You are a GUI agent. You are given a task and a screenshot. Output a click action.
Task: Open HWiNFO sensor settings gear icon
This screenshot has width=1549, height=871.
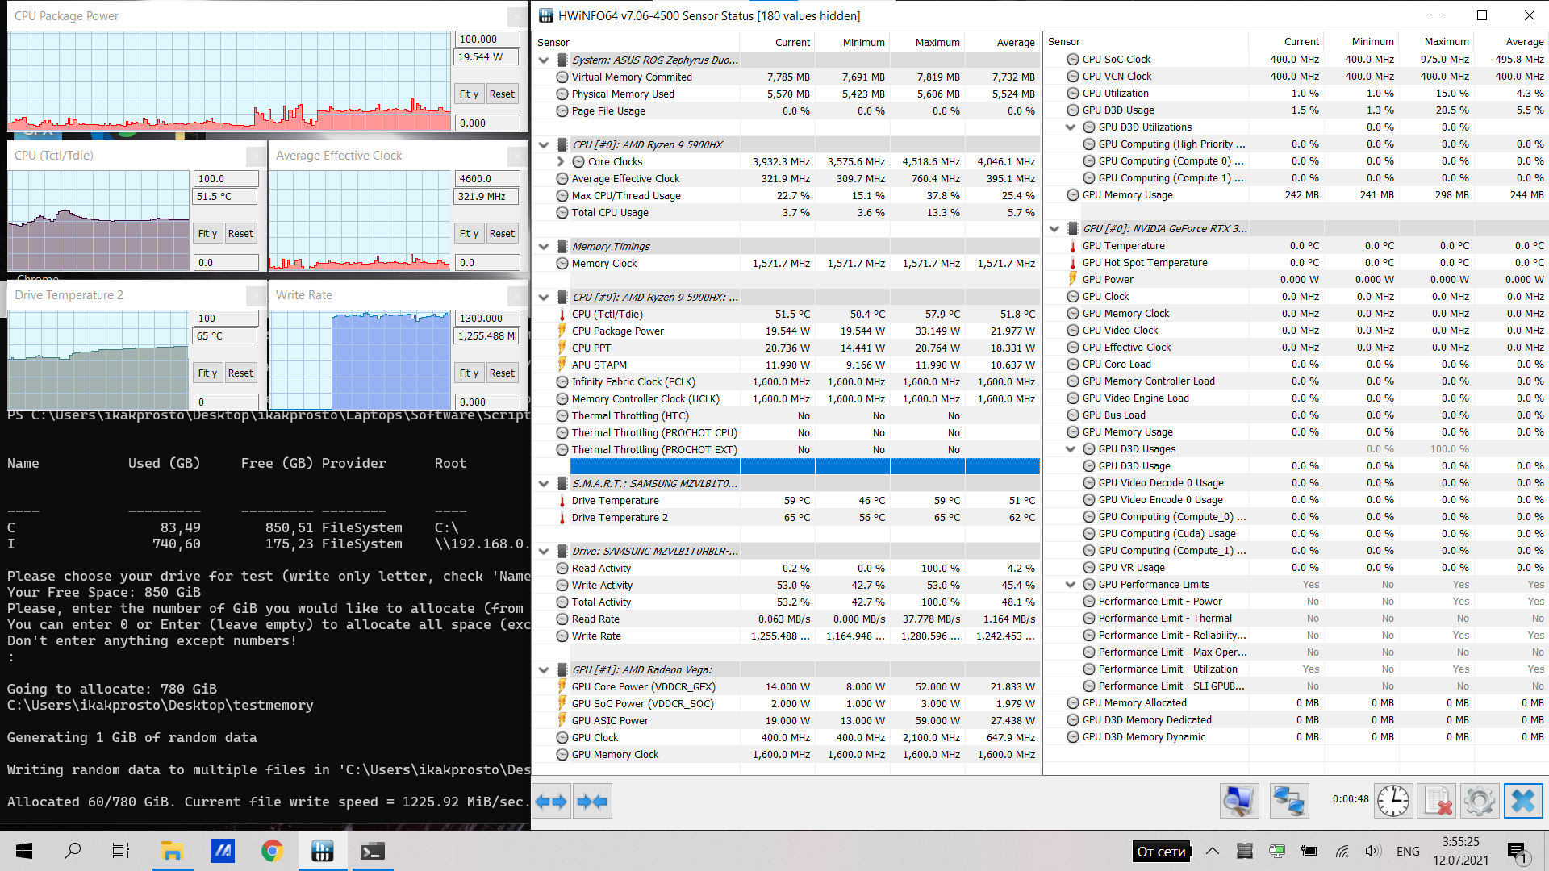[1480, 802]
